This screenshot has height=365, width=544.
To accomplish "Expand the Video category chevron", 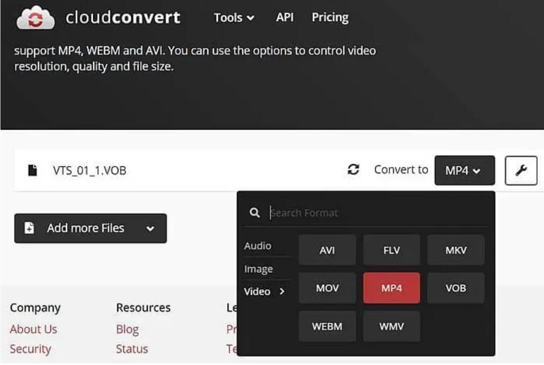I will pyautogui.click(x=282, y=292).
